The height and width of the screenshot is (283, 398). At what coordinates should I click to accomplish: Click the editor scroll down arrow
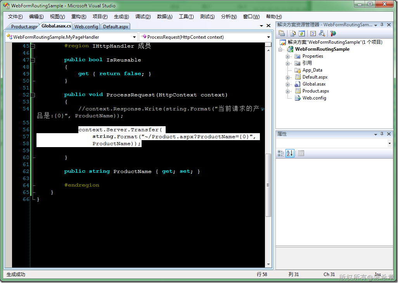pos(268,264)
